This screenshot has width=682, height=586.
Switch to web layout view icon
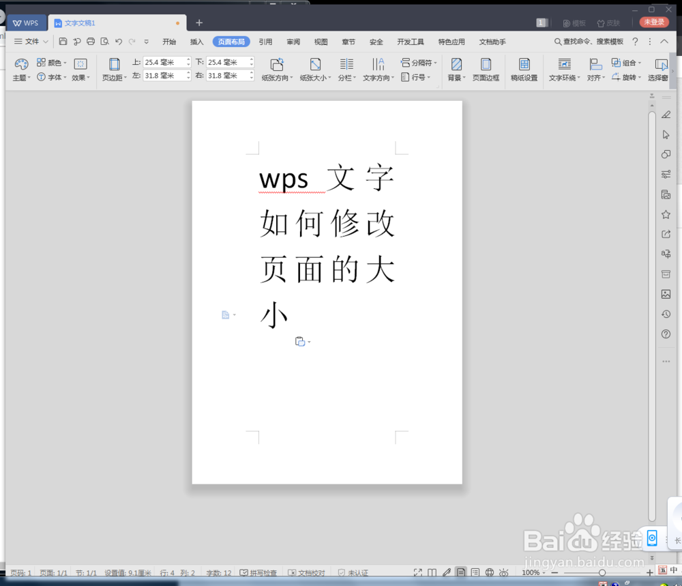(489, 572)
